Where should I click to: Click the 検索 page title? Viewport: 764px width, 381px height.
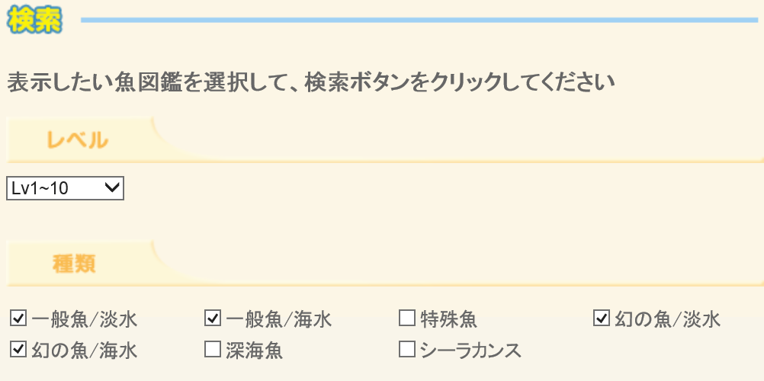coord(34,20)
